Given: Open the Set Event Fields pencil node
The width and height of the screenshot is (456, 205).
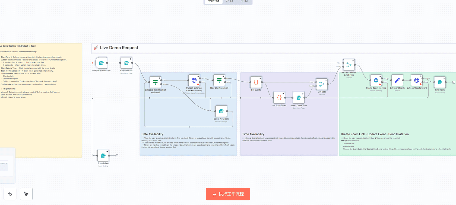Looking at the screenshot, I should pos(397,80).
